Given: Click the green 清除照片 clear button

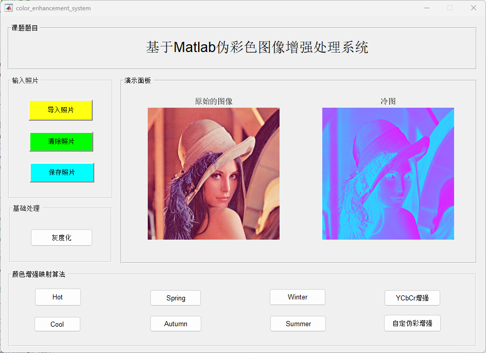Looking at the screenshot, I should [61, 142].
